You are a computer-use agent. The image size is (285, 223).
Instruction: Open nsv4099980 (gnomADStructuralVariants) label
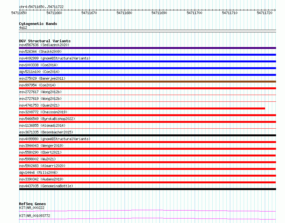55,139
